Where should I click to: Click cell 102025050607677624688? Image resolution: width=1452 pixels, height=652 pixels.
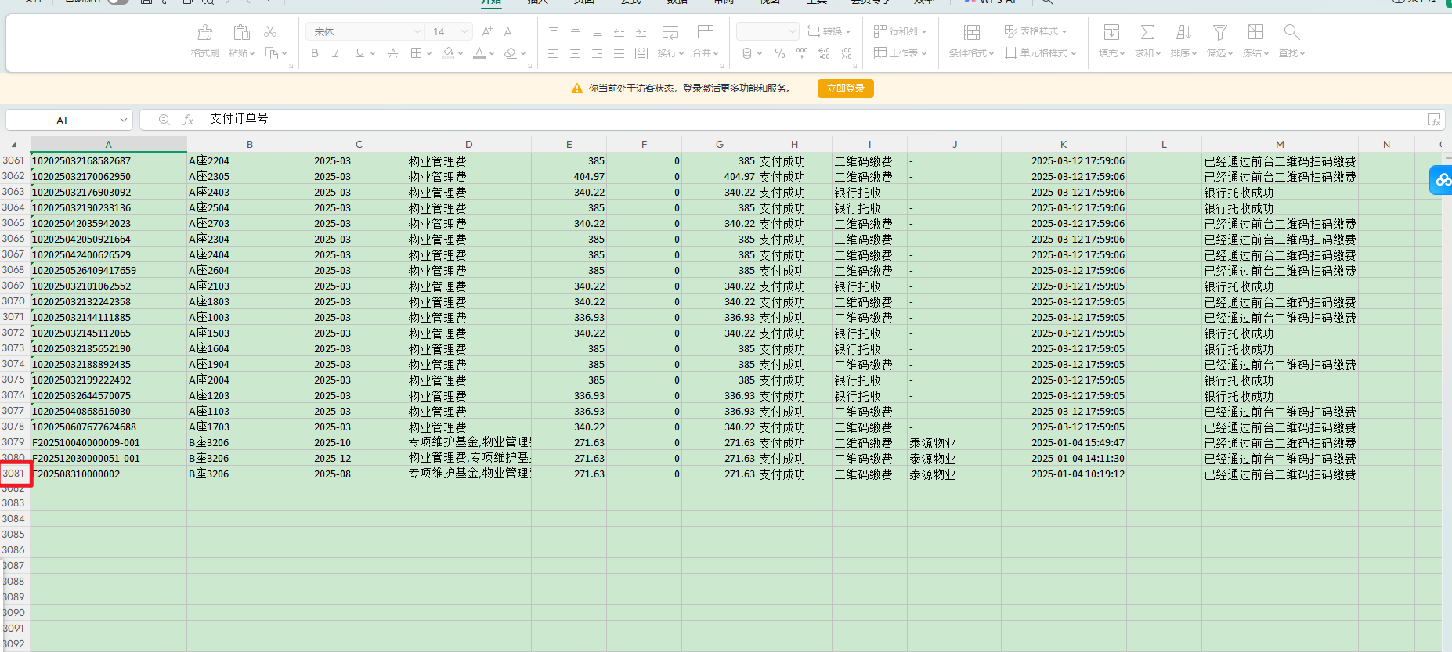click(108, 427)
